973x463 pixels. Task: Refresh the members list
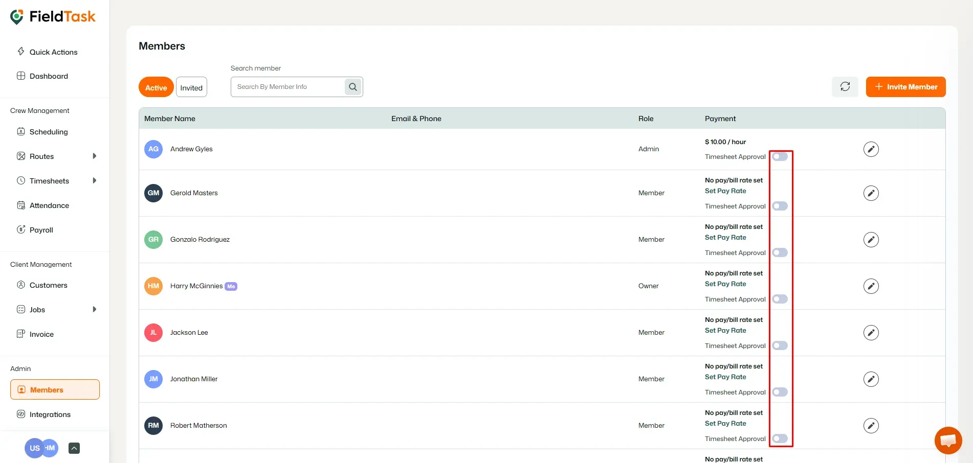(x=845, y=87)
